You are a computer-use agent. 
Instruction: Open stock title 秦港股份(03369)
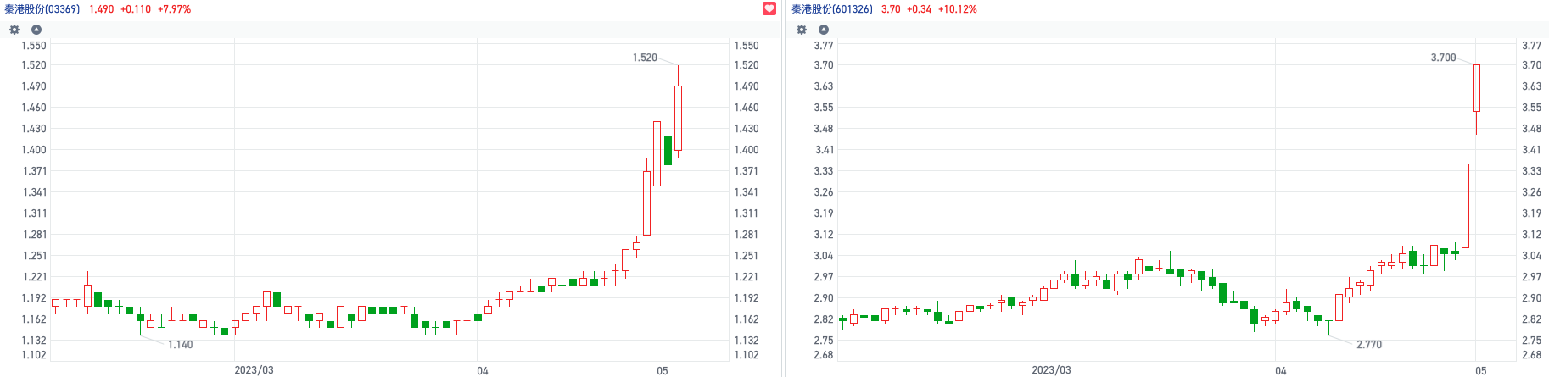[42, 9]
